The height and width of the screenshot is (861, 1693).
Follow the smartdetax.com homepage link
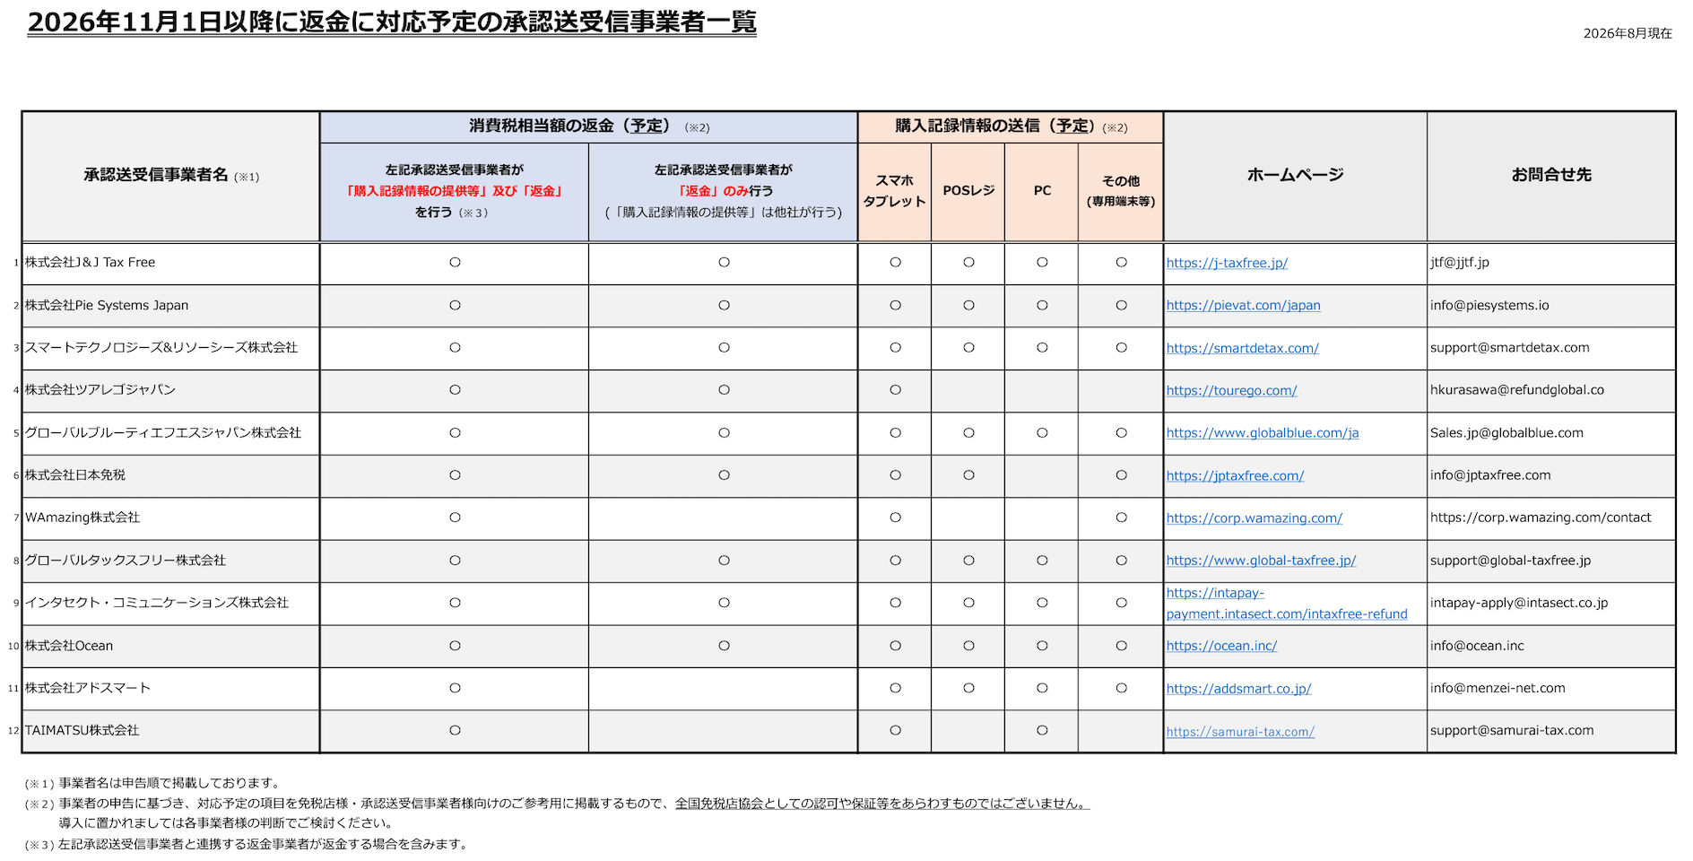1242,348
